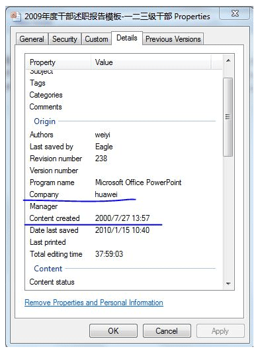Close the Properties dialog with X button
Screen dimensions: 254x351
pyautogui.click(x=234, y=13)
